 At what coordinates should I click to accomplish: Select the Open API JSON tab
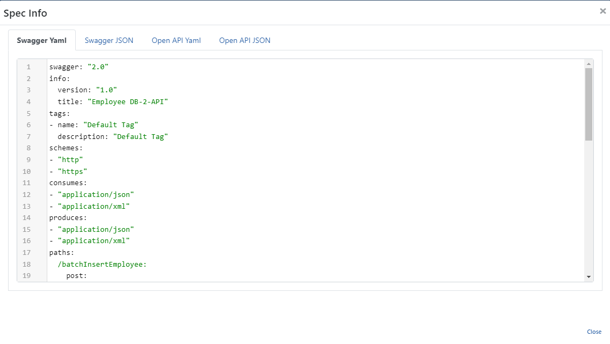click(x=245, y=40)
